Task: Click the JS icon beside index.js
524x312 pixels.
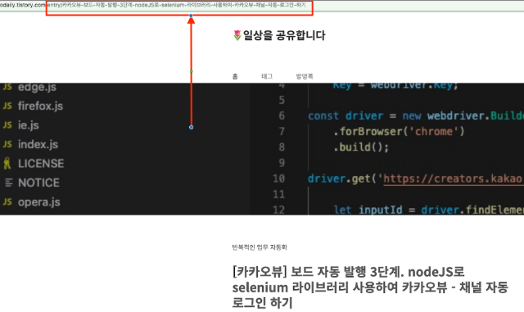Action: 7,144
